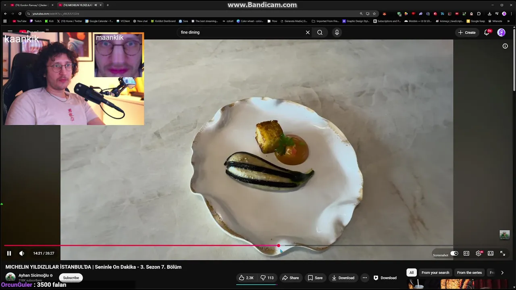This screenshot has height=290, width=516.
Task: Open the Google Keep bookmark
Action: [x=476, y=21]
